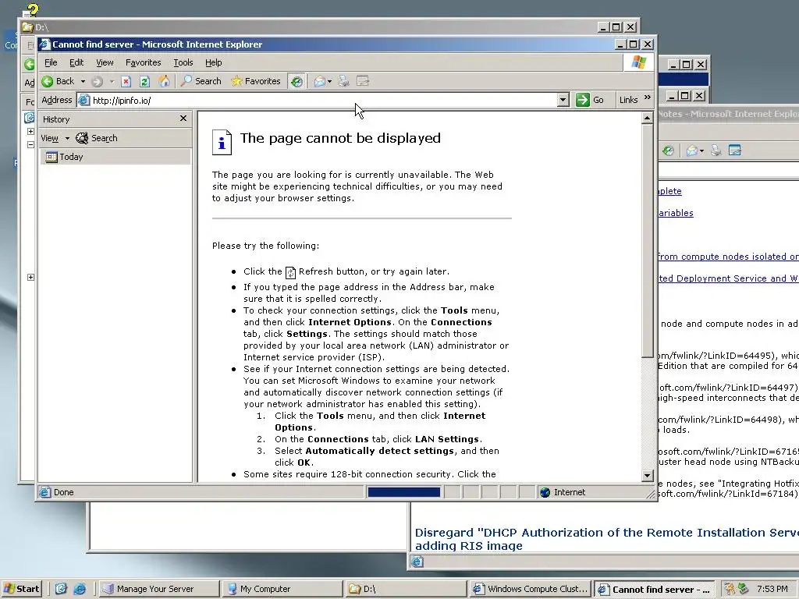Viewport: 799px width, 599px height.
Task: Click the page icon in the address bar
Action: (x=84, y=101)
